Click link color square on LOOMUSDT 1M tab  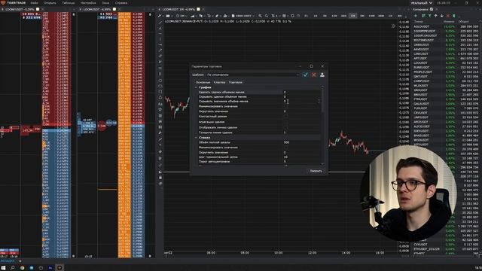[x=199, y=10]
